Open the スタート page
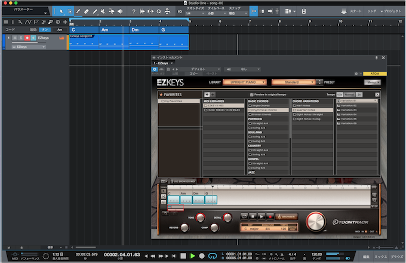The height and width of the screenshot is (263, 406). click(x=355, y=11)
